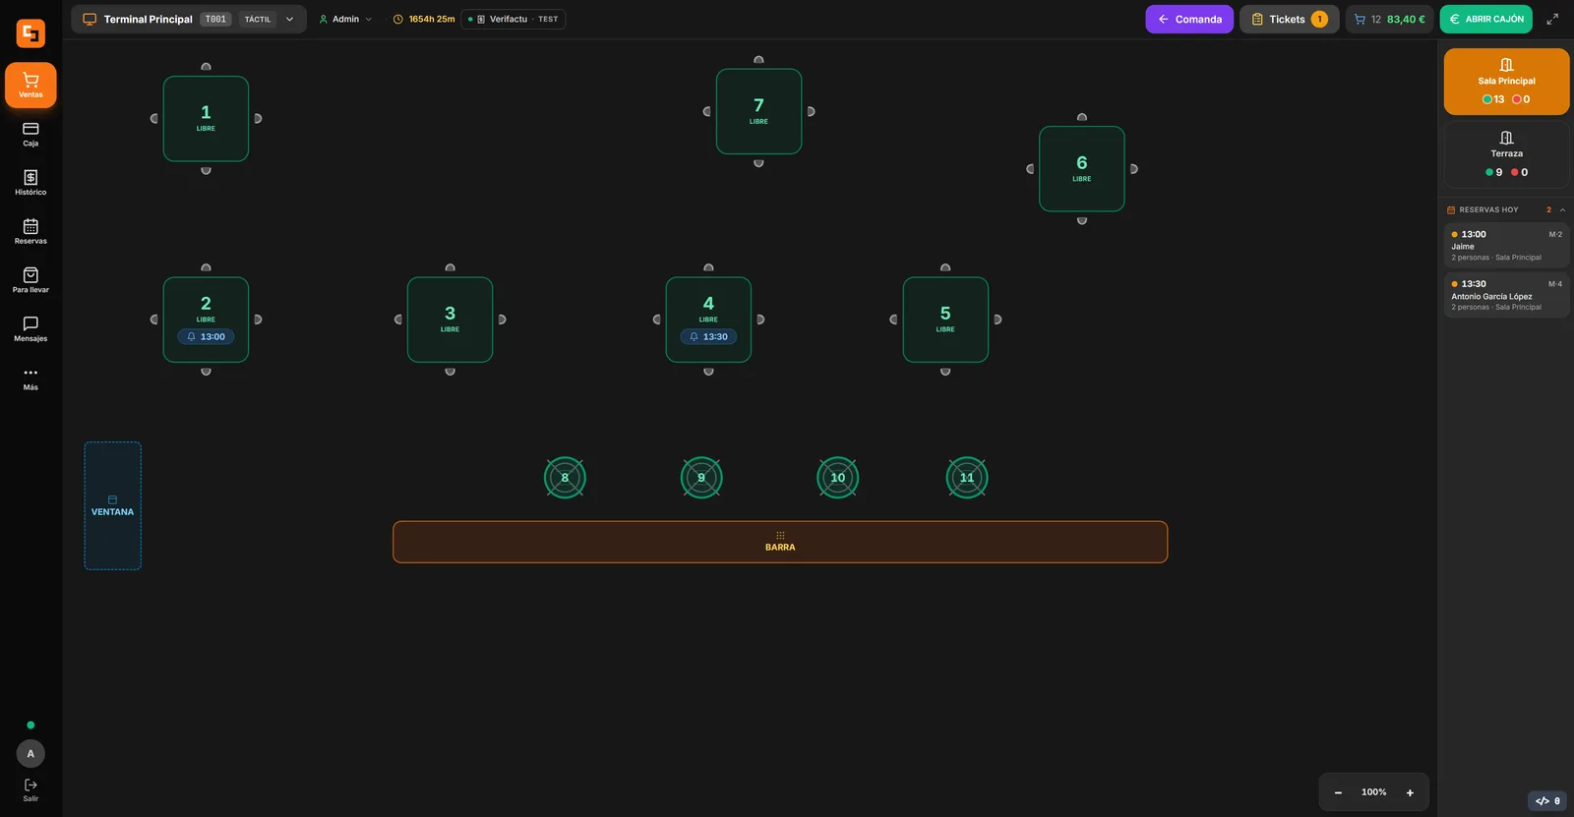Viewport: 1574px width, 817px height.
Task: Open the Para llevar section
Action: click(x=30, y=280)
